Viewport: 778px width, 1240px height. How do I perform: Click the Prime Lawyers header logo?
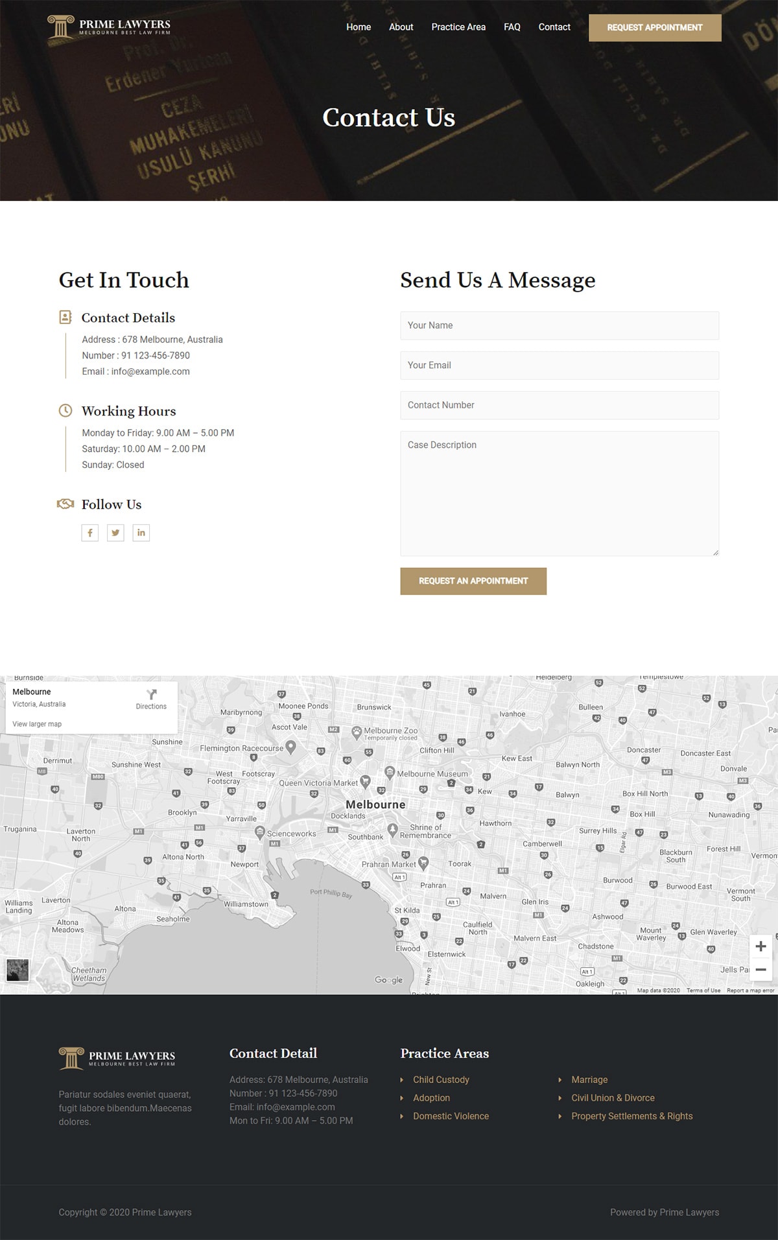[109, 27]
